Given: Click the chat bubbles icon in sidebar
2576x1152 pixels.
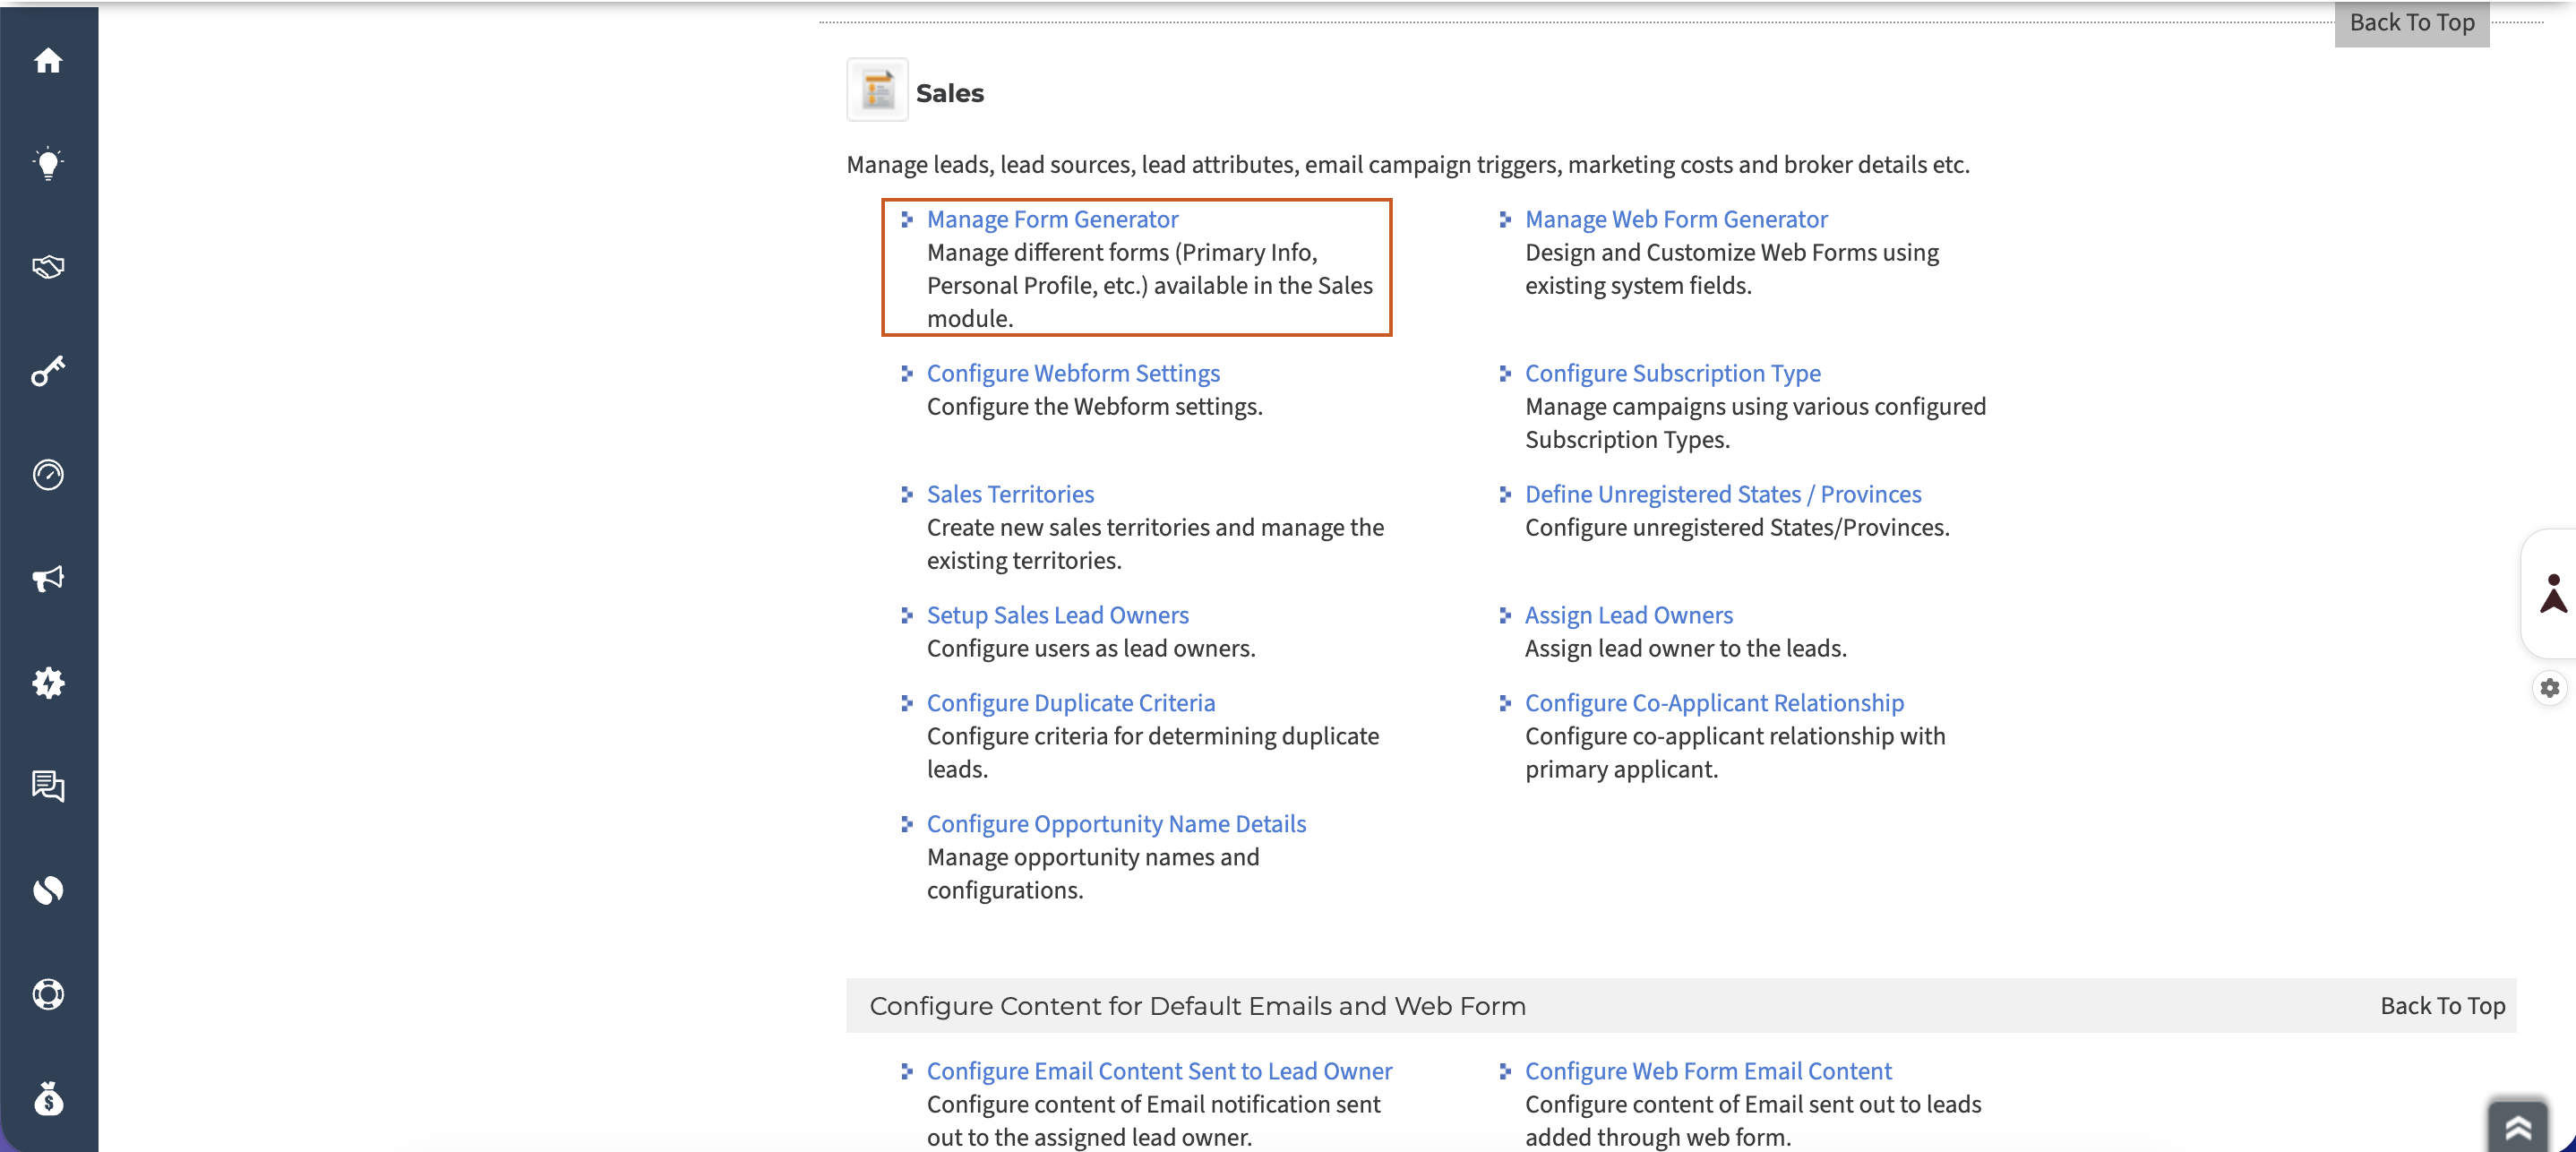Looking at the screenshot, I should 48,786.
